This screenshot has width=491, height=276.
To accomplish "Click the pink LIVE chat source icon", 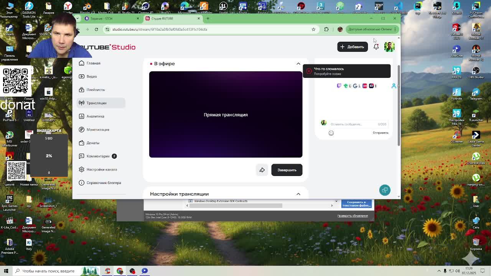I will [364, 86].
